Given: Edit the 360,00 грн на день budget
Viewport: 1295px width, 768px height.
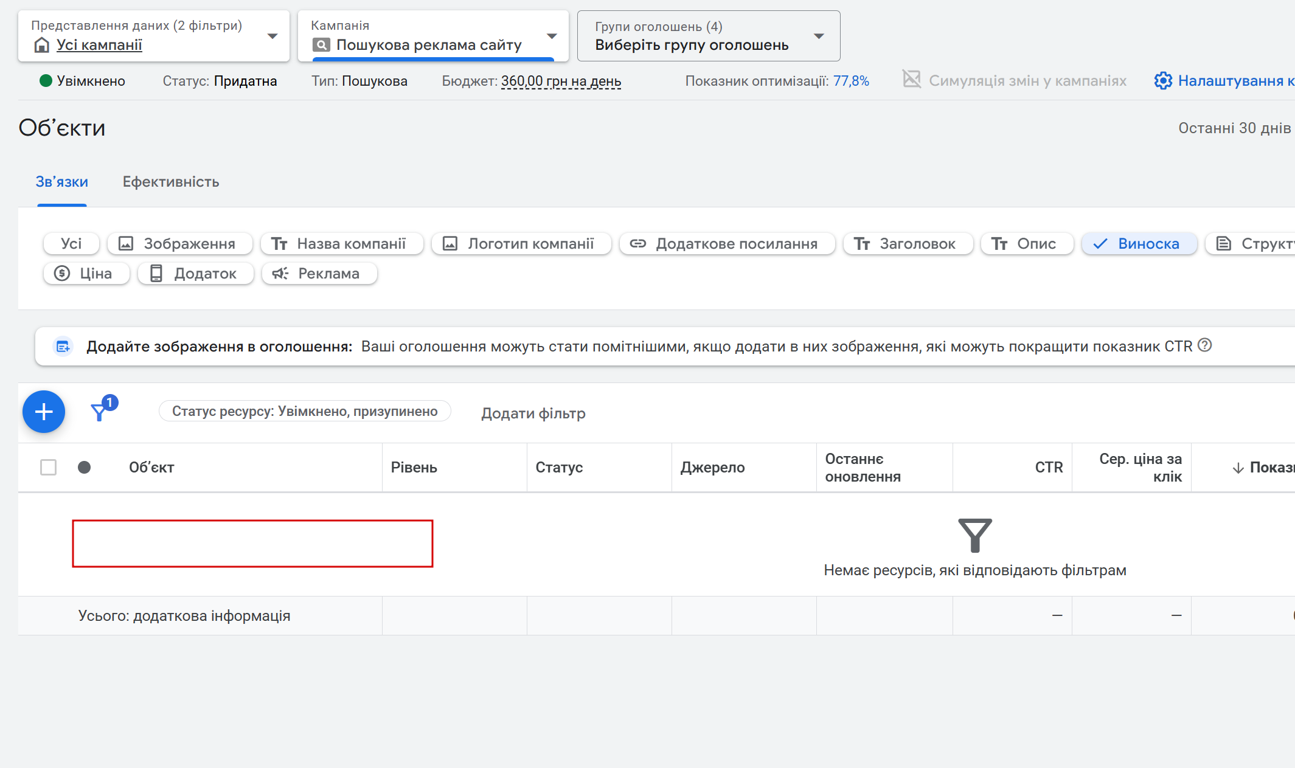Looking at the screenshot, I should click(x=561, y=81).
